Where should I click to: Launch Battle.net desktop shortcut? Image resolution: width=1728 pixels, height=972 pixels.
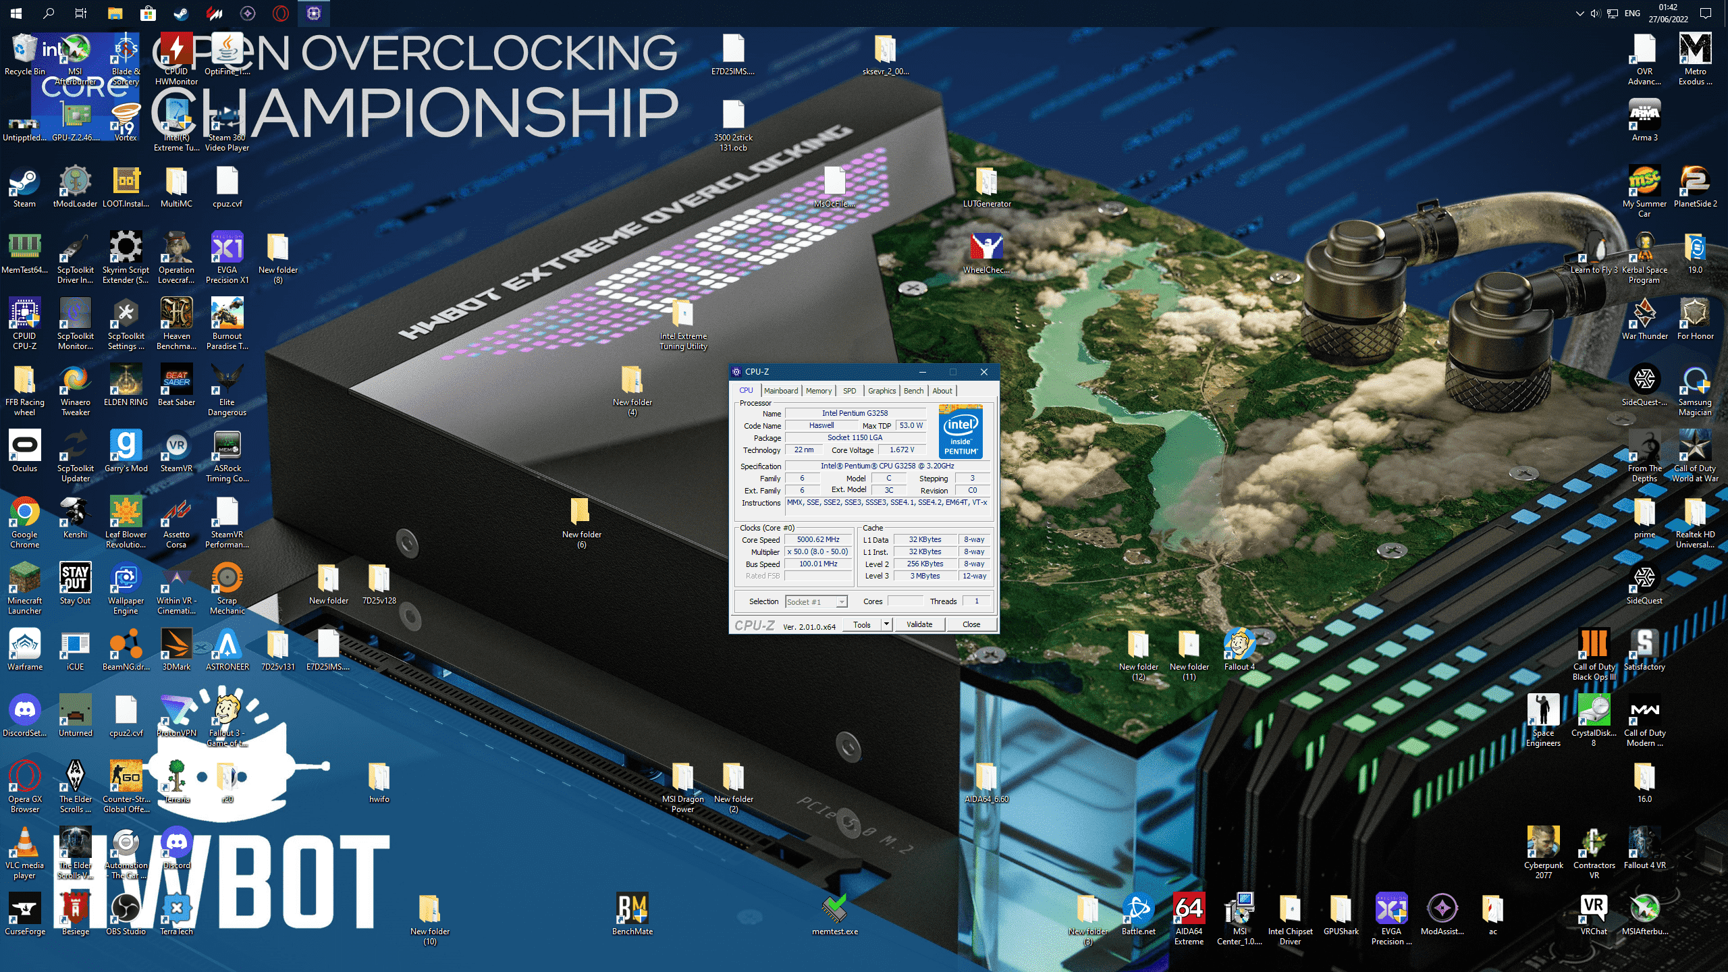[x=1138, y=915]
